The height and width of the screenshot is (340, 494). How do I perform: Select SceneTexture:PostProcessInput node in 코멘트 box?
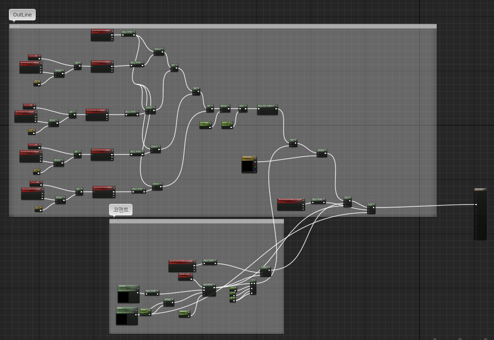coord(182,266)
